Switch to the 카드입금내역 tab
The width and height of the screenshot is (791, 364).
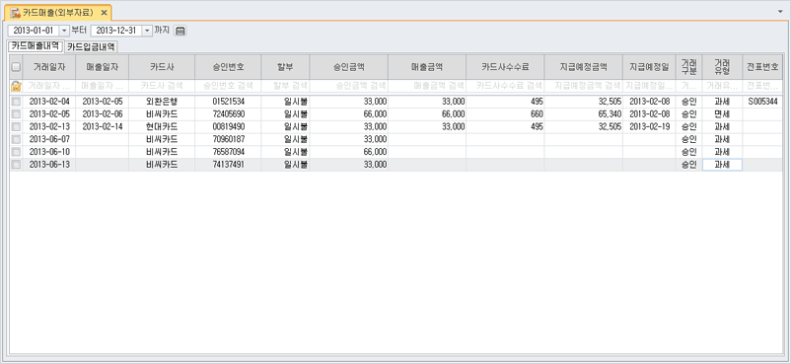(91, 47)
